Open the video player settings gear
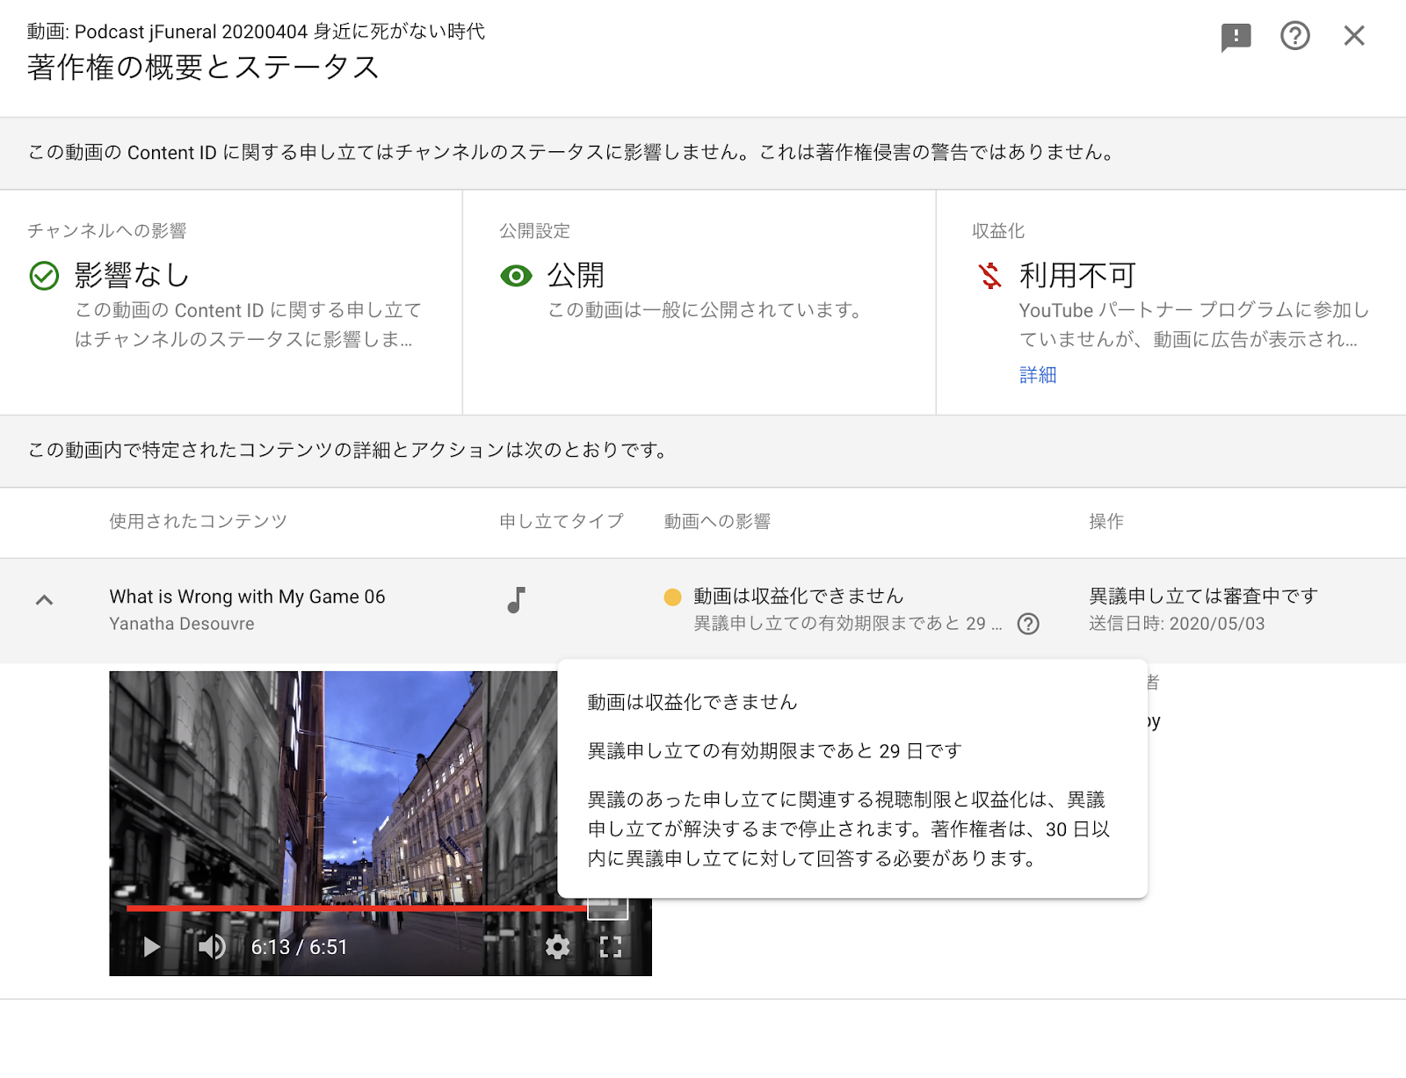1406x1078 pixels. pos(557,947)
